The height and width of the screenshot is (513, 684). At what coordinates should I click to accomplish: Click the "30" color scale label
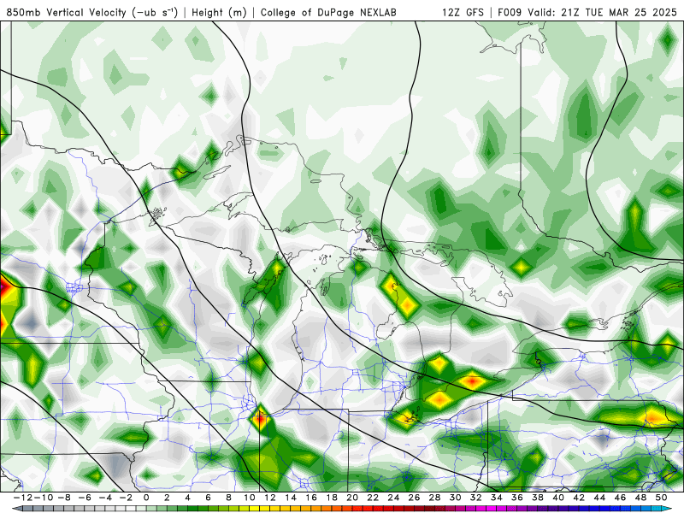455,498
